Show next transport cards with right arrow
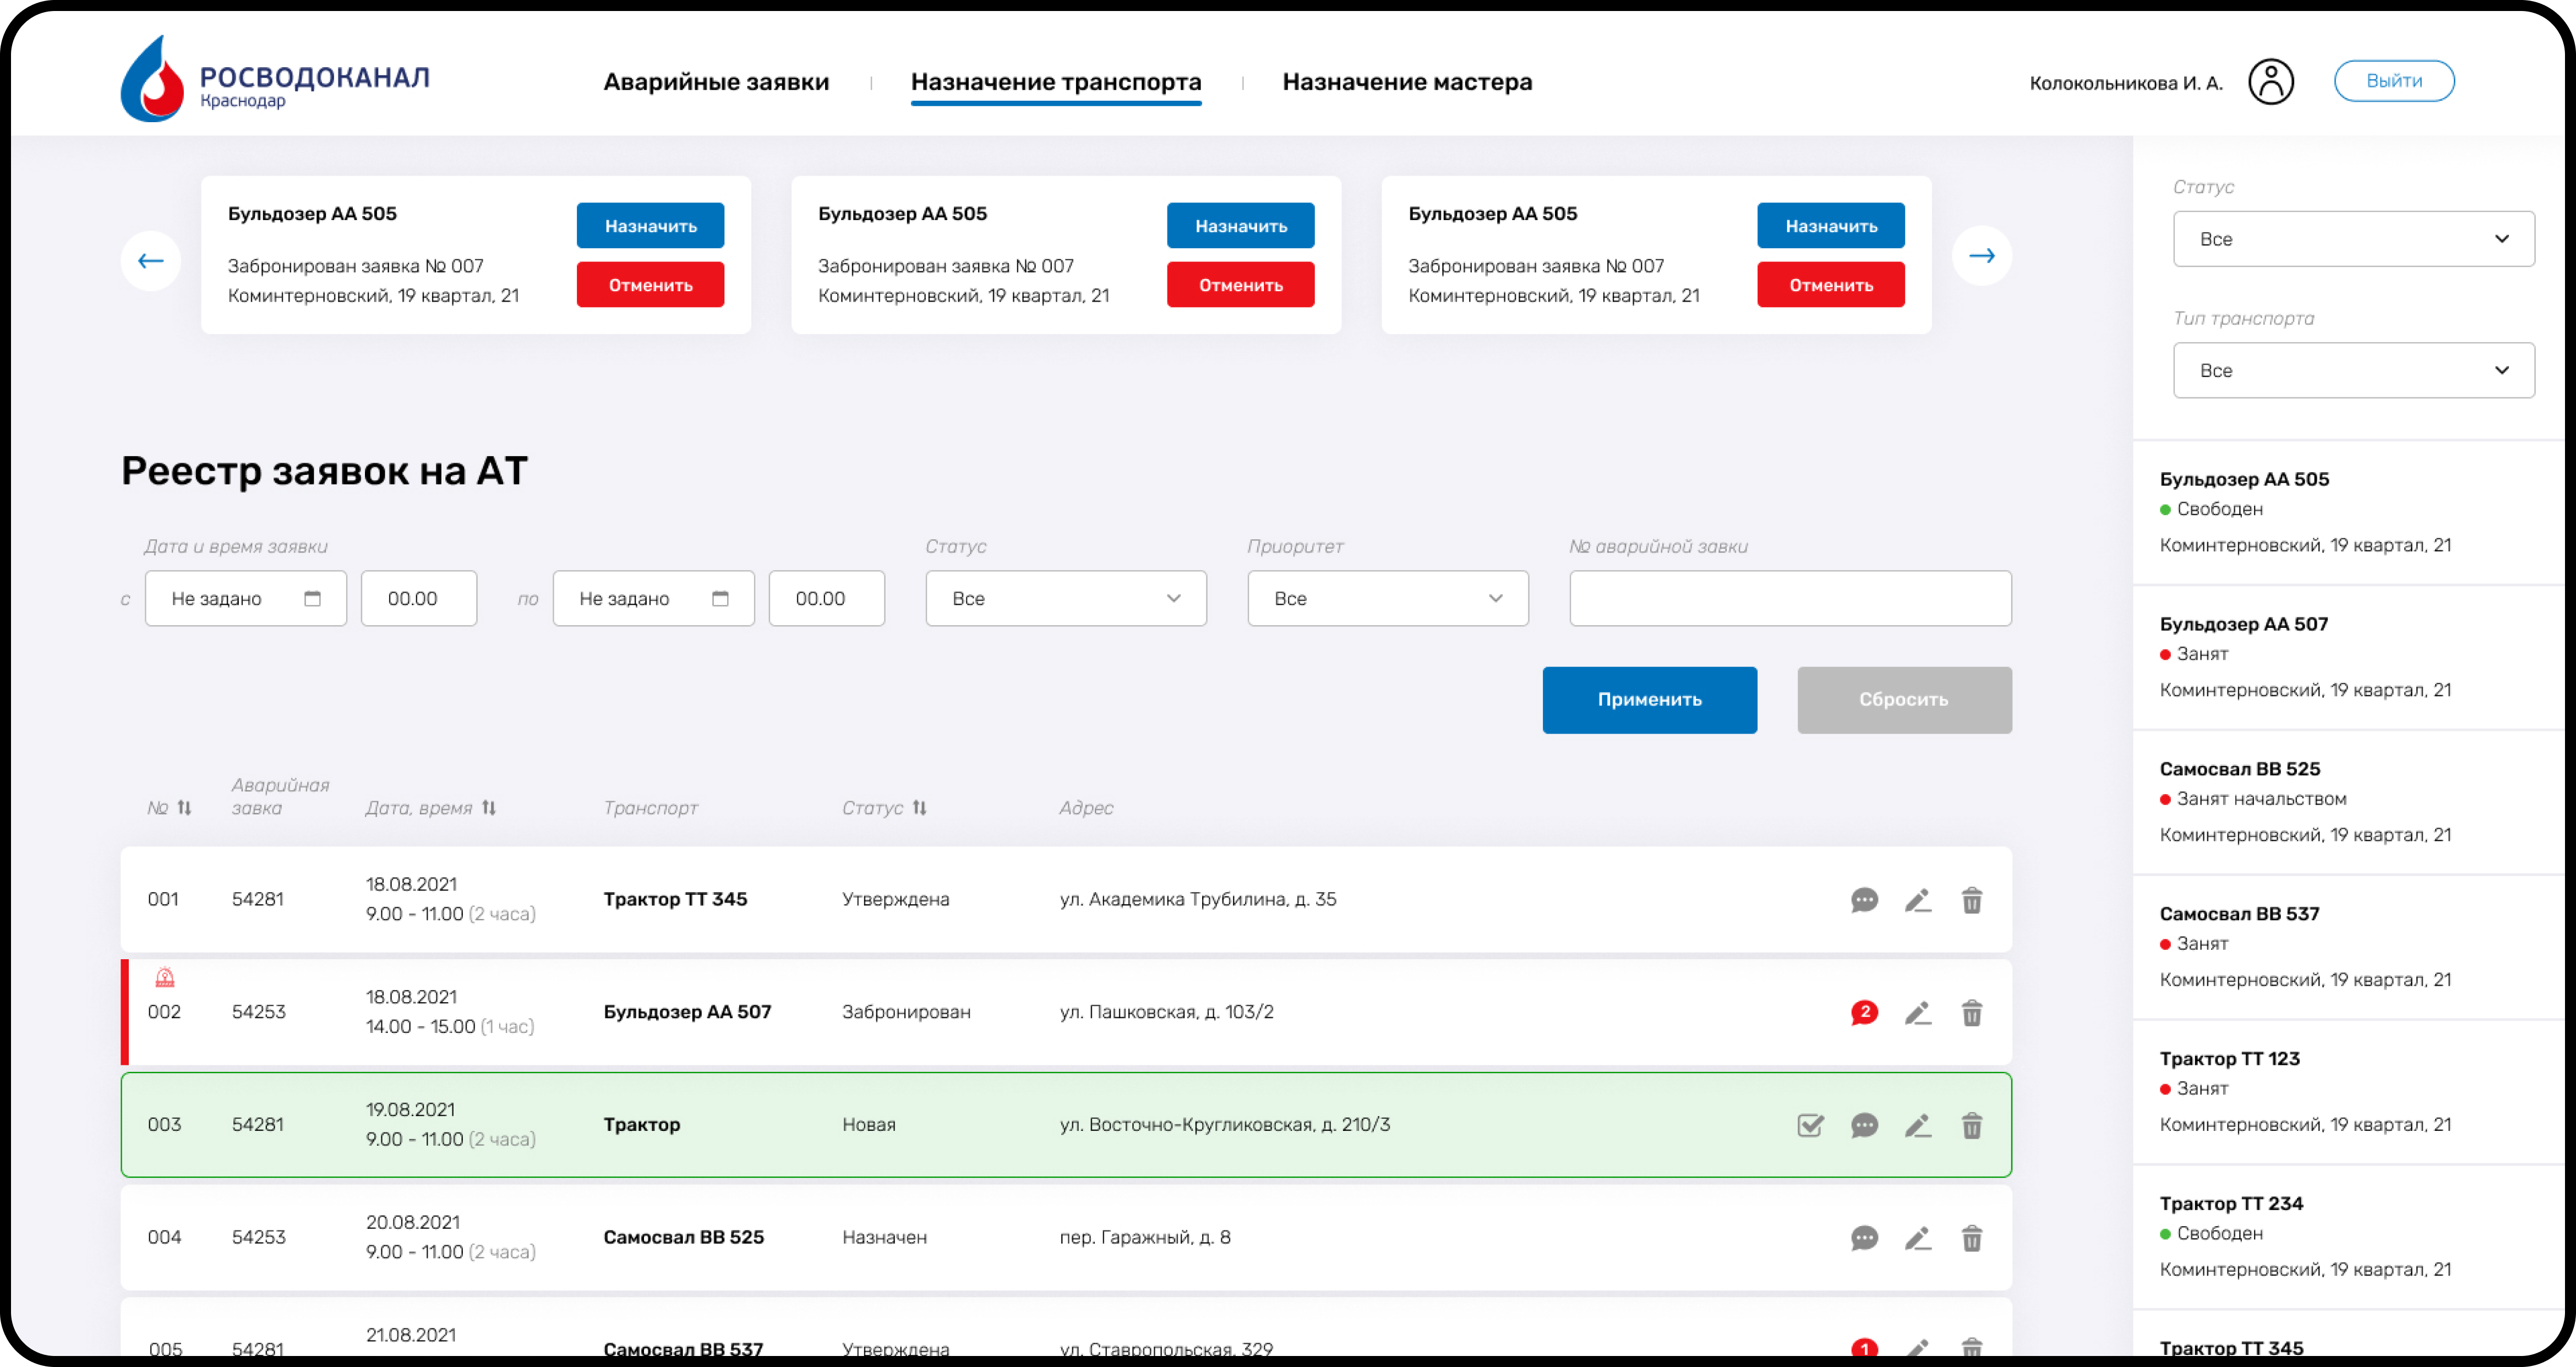 (x=1982, y=256)
